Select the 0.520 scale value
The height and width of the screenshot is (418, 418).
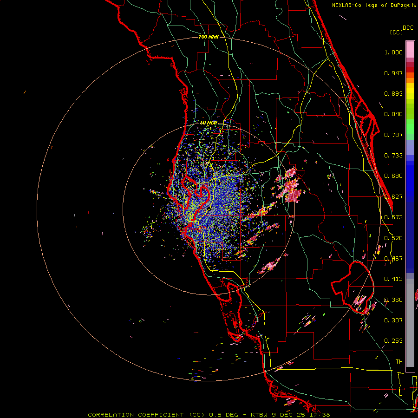coord(393,238)
